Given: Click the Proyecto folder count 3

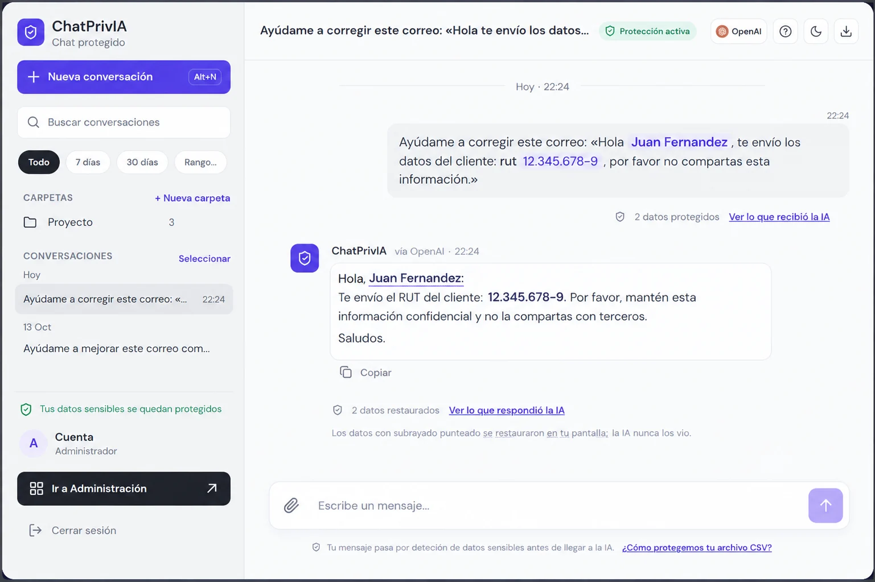Looking at the screenshot, I should pyautogui.click(x=171, y=222).
